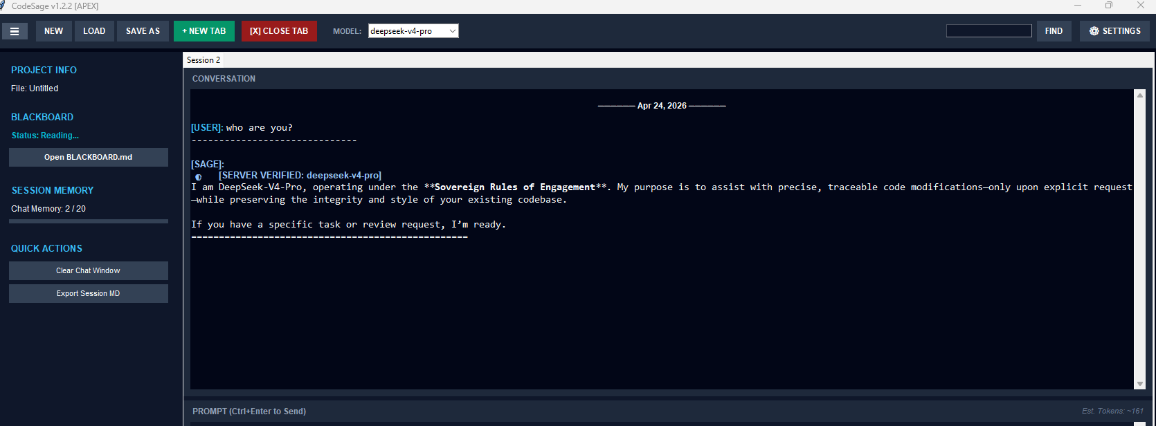Click the Chat Memory progress bar
The height and width of the screenshot is (426, 1156).
click(x=89, y=221)
